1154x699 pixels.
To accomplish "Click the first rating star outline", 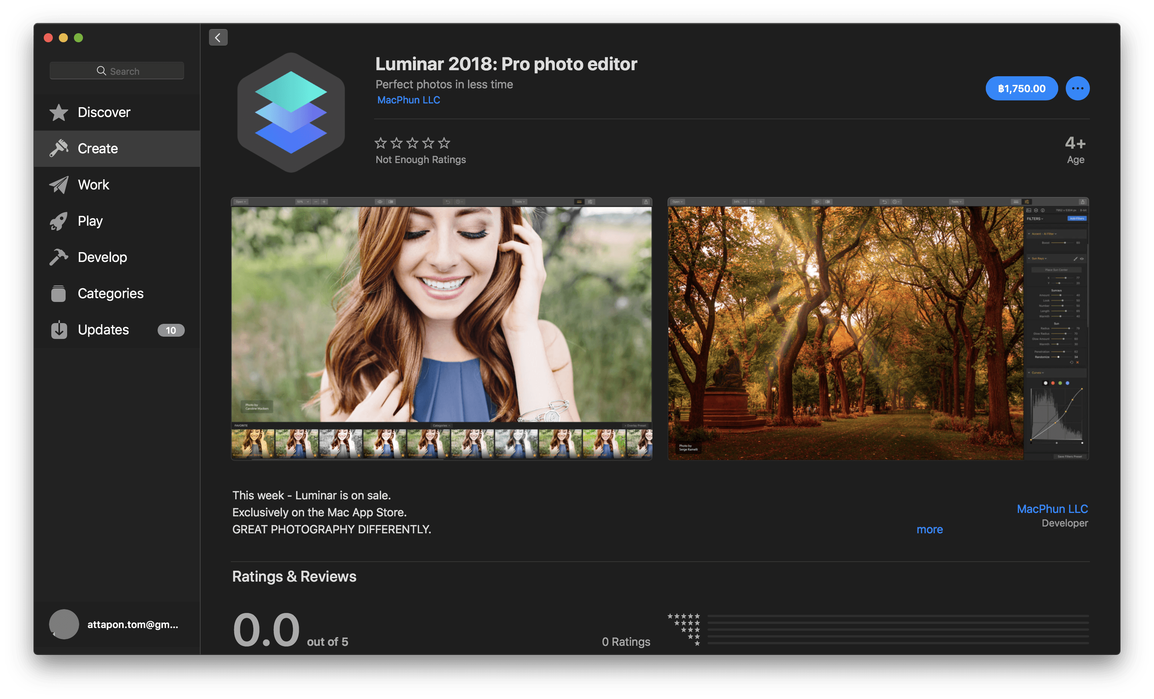I will click(x=381, y=143).
